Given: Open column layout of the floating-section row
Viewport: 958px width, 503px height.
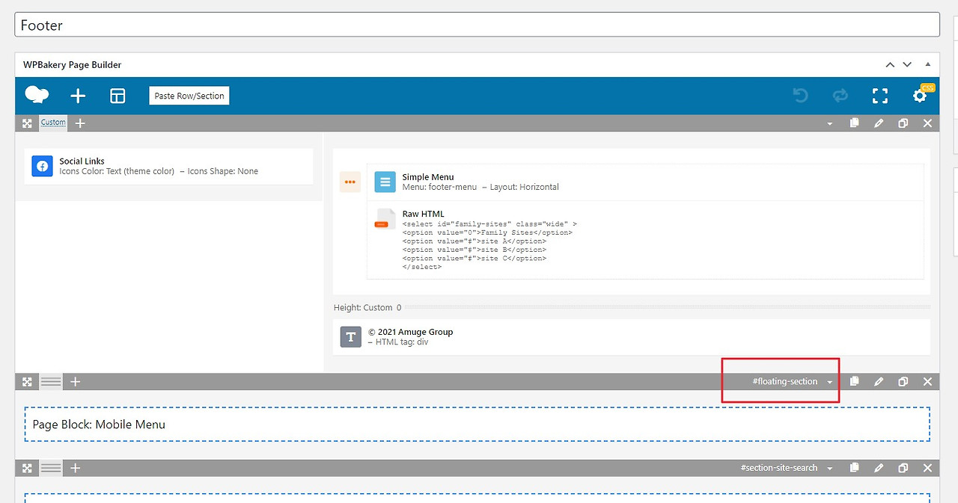Looking at the screenshot, I should tap(51, 382).
